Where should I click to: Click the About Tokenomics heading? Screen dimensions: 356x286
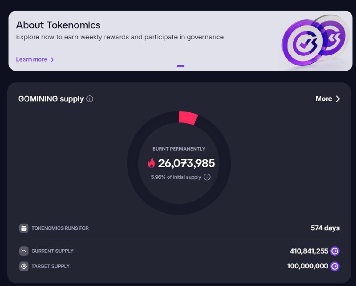[x=58, y=25]
